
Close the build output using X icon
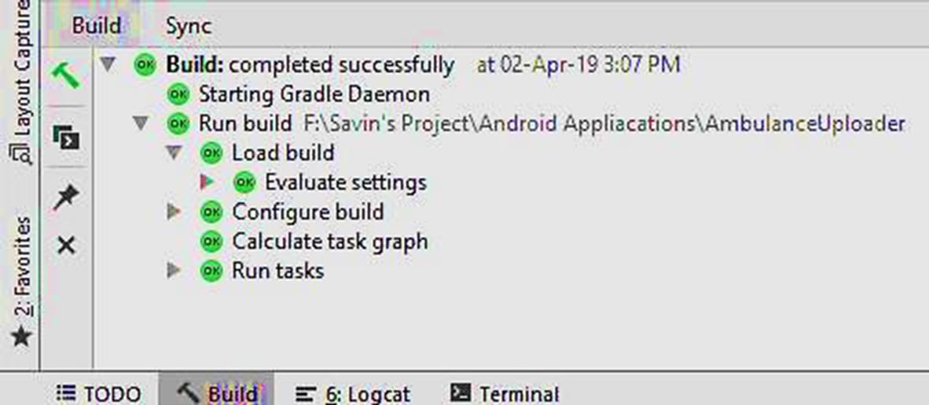[x=67, y=246]
